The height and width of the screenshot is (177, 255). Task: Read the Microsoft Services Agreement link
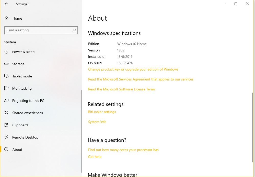(x=141, y=79)
